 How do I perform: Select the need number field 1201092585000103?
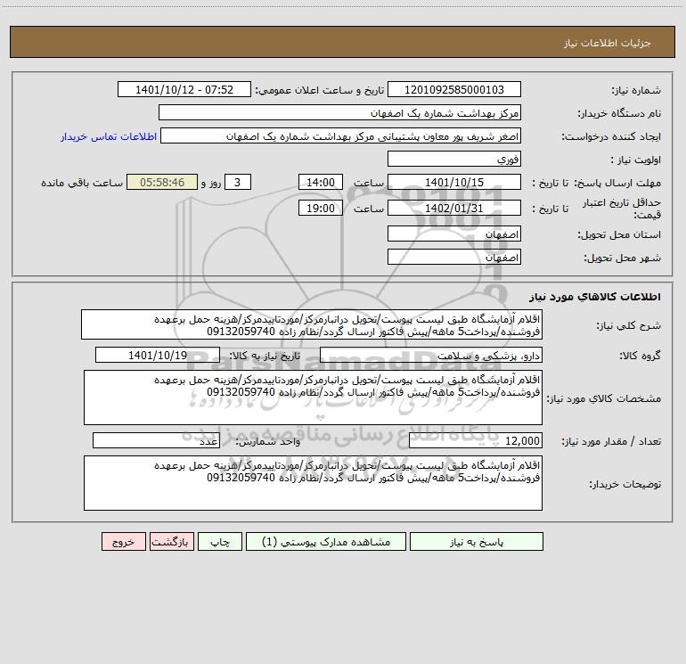point(454,89)
